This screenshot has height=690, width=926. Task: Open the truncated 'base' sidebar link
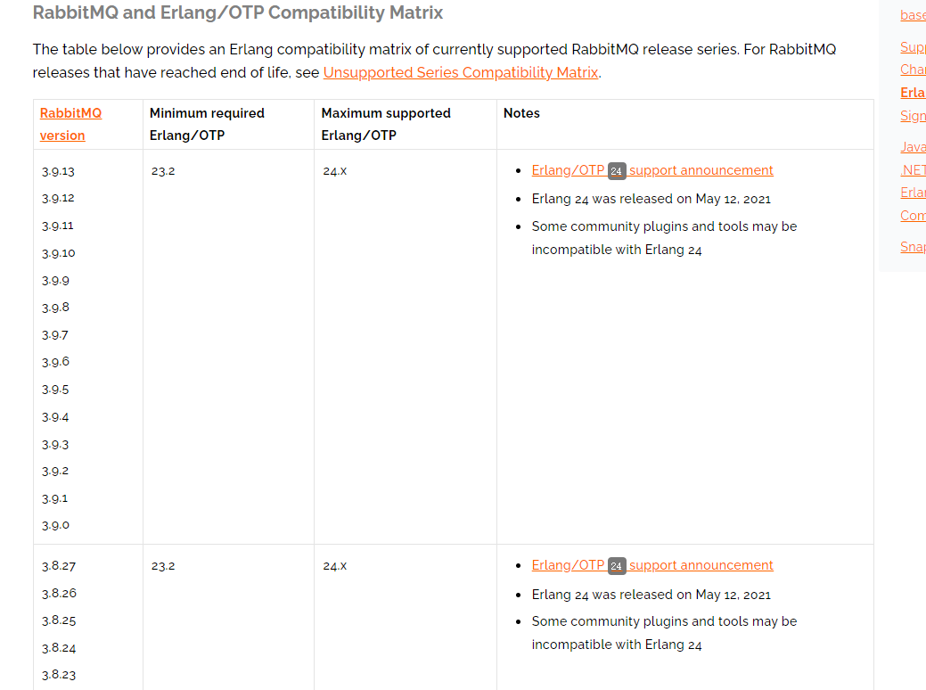pyautogui.click(x=913, y=15)
